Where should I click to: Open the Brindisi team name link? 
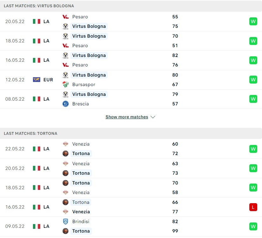pos(81,222)
